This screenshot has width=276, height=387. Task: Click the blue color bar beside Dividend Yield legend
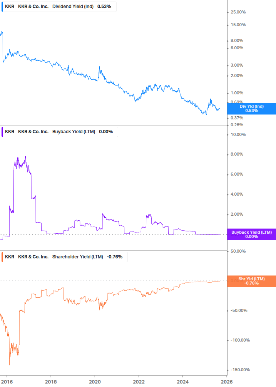click(x=2, y=7)
